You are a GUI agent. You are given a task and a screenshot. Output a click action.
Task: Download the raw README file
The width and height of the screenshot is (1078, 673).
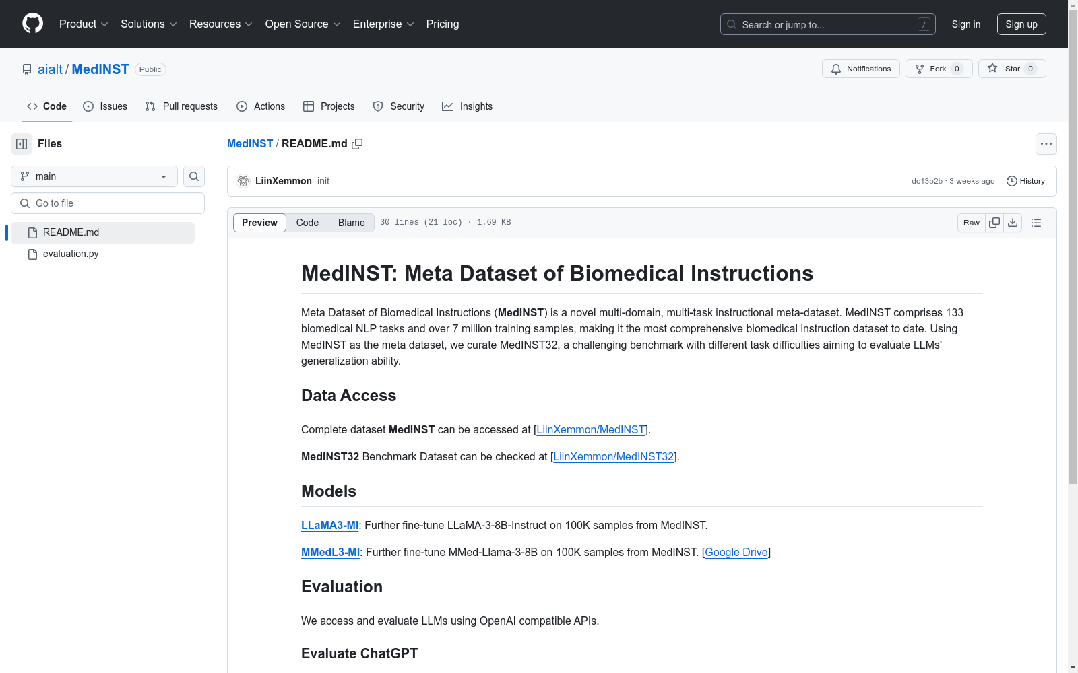[1013, 222]
